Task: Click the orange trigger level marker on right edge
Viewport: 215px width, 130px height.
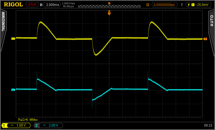Action: click(x=205, y=39)
